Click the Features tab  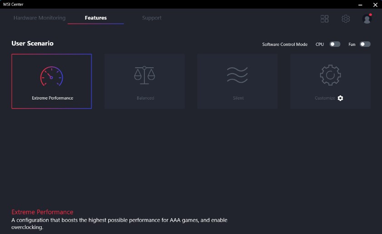click(96, 18)
